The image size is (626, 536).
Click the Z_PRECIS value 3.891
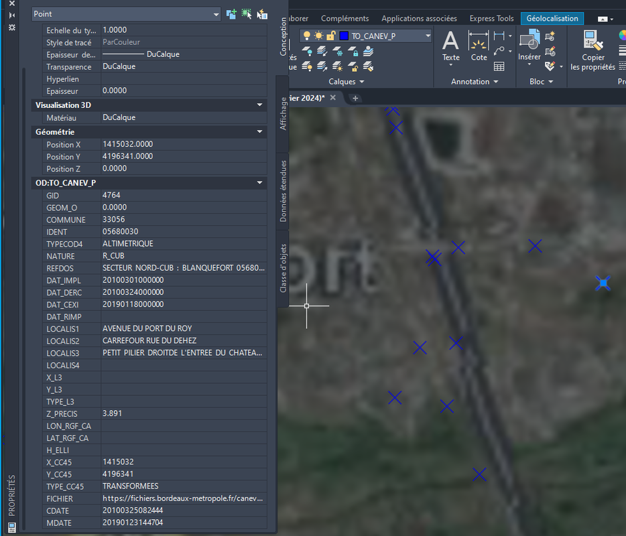184,413
